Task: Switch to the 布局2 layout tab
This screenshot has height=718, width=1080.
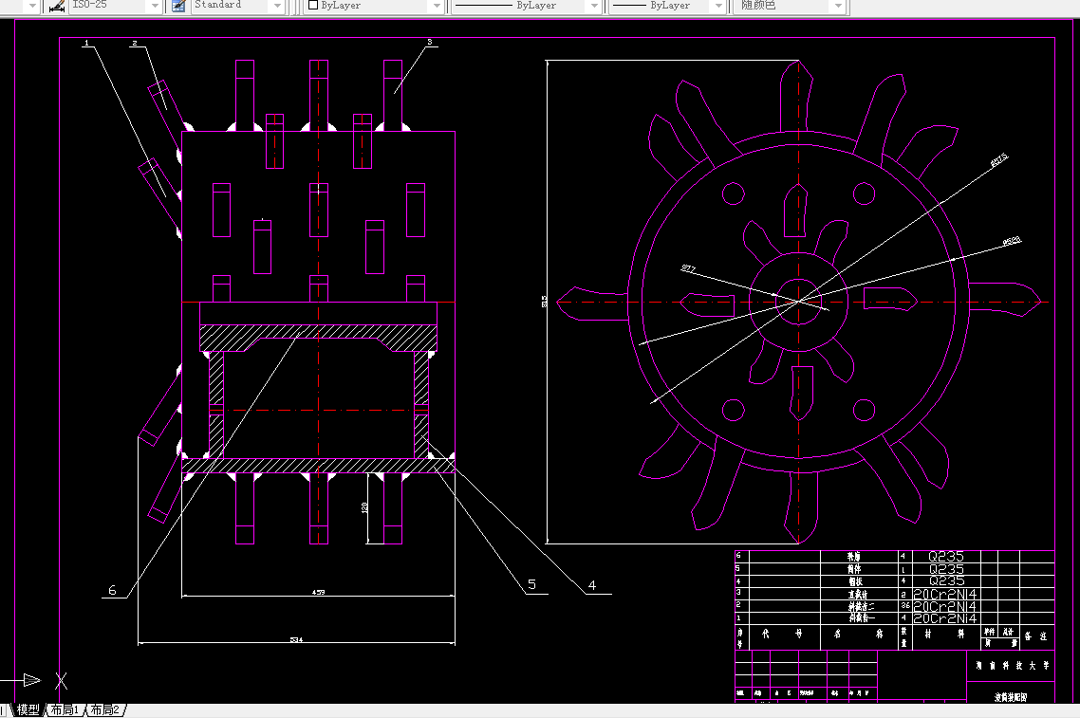Action: 105,709
